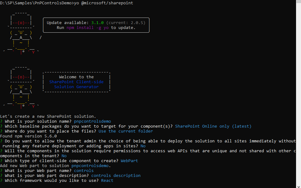Image resolution: width=301 pixels, height=188 pixels.
Task: Open the baseline packages answer SharePoint Online only
Action: tap(213, 126)
